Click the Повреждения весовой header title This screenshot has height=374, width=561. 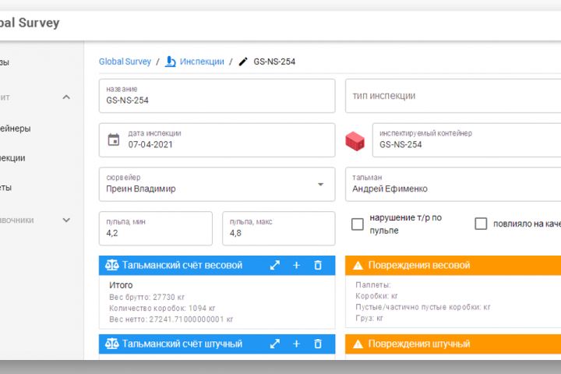point(419,265)
